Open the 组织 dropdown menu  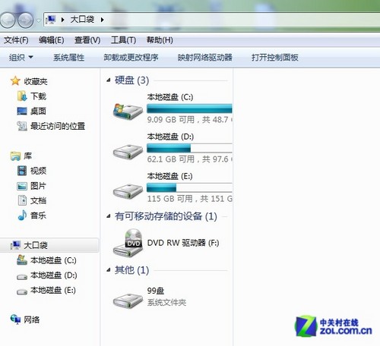[x=21, y=58]
